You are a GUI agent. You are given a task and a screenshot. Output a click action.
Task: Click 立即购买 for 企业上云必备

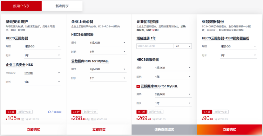click(99, 130)
